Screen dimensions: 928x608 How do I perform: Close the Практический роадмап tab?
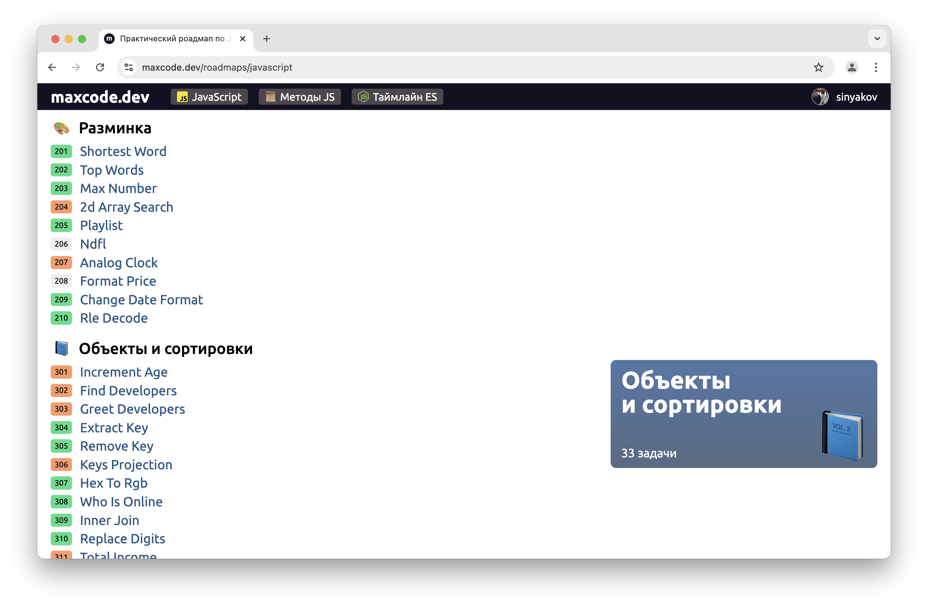pos(243,39)
